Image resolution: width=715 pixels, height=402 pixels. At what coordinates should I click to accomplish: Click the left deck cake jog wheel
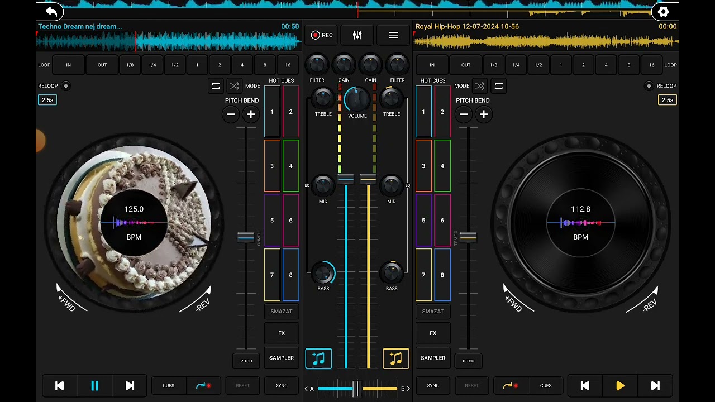point(134,223)
